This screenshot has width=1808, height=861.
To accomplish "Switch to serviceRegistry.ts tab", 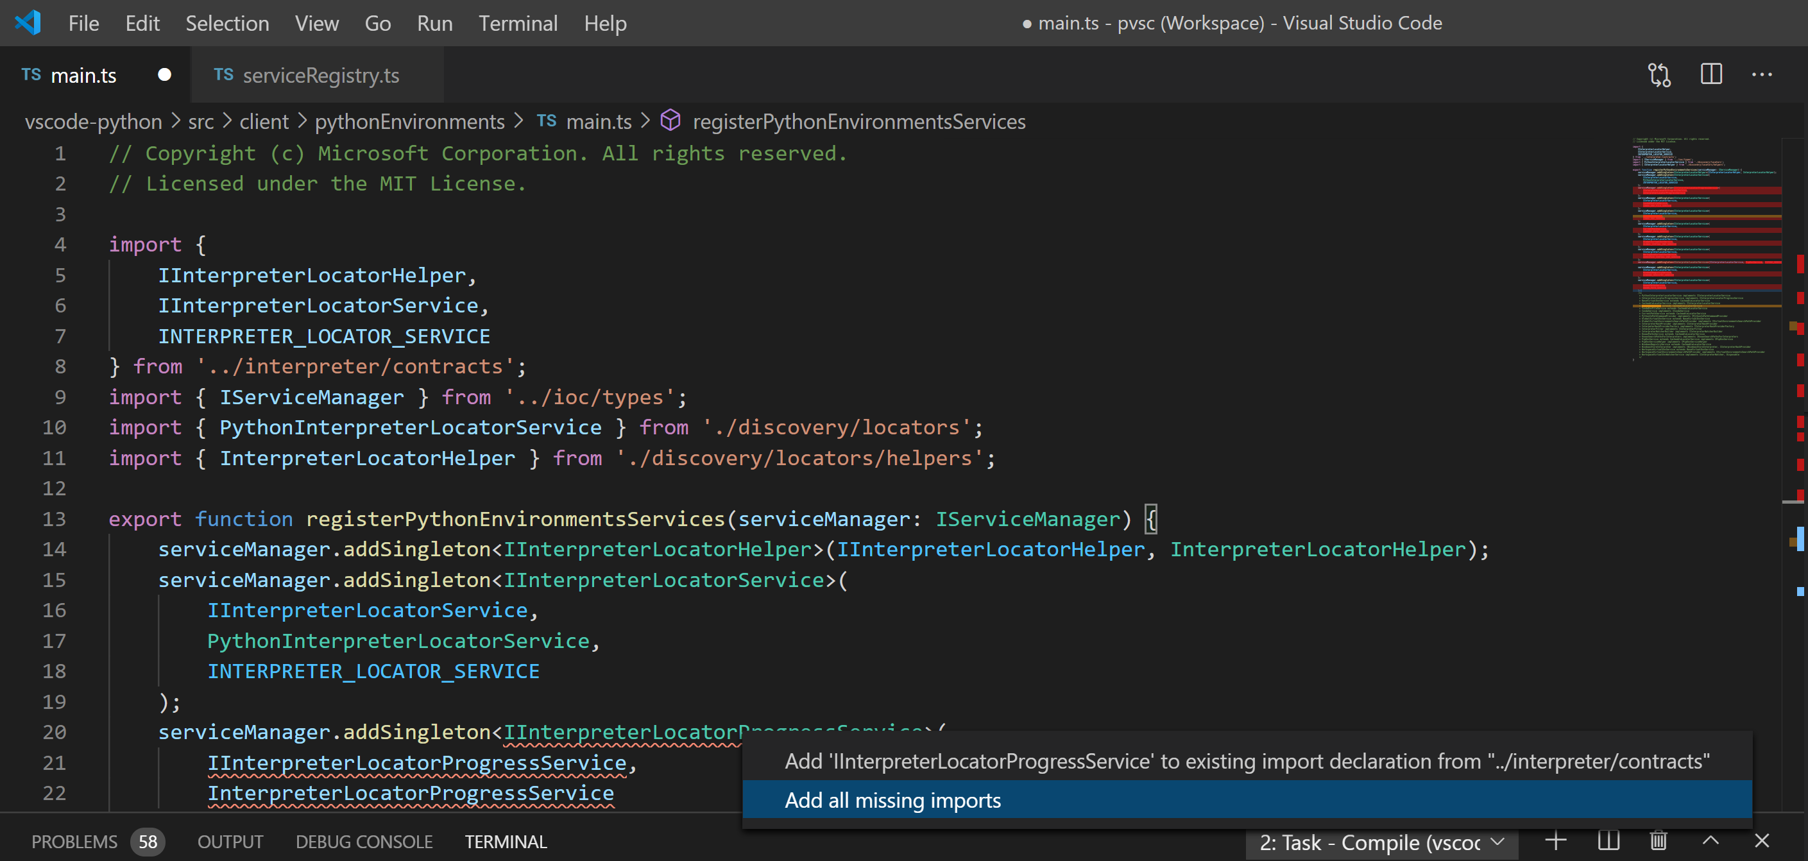I will click(320, 75).
